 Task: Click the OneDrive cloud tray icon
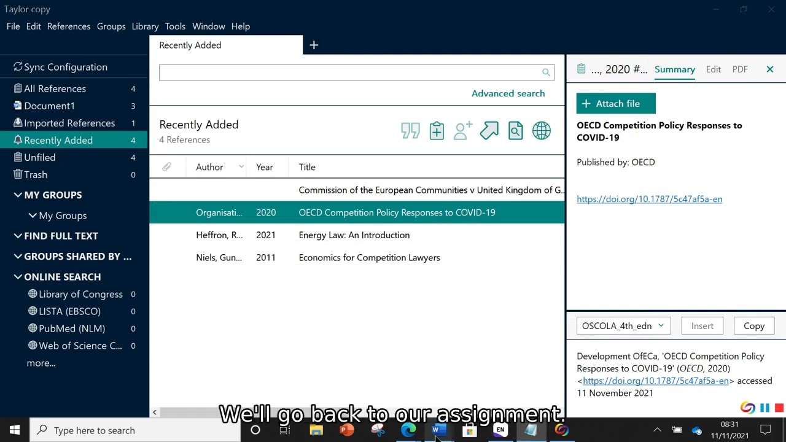coord(696,430)
